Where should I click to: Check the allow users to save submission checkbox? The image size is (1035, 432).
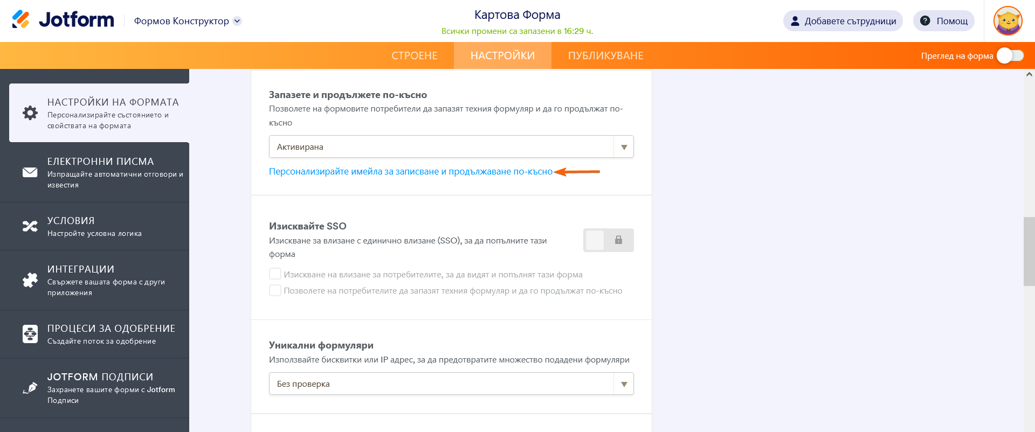(275, 290)
